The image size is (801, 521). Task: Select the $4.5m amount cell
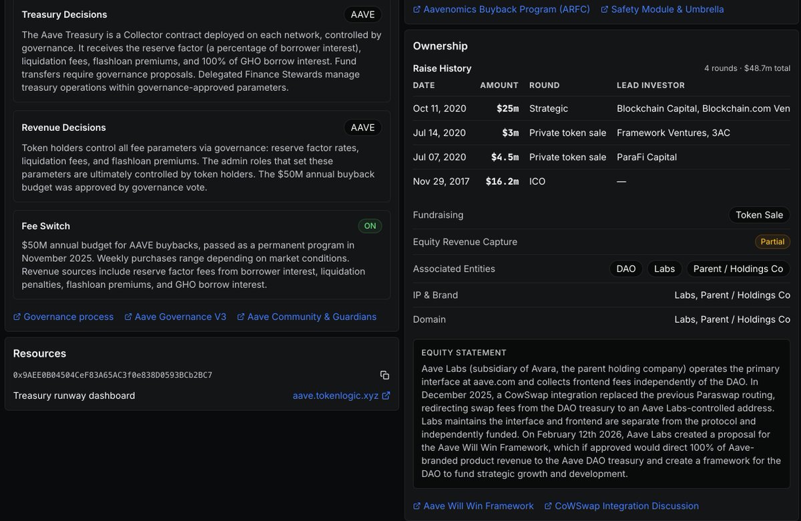(504, 157)
